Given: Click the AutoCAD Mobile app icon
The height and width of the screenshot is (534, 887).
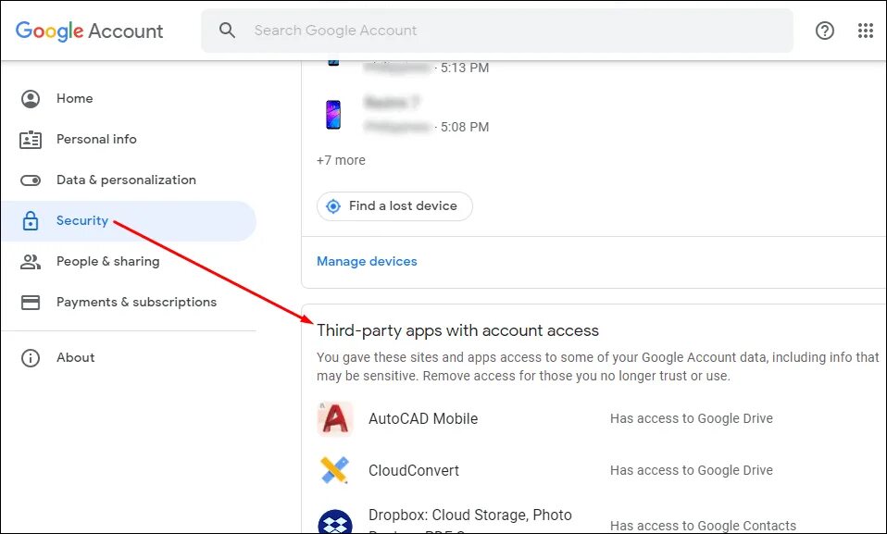Looking at the screenshot, I should click(334, 419).
